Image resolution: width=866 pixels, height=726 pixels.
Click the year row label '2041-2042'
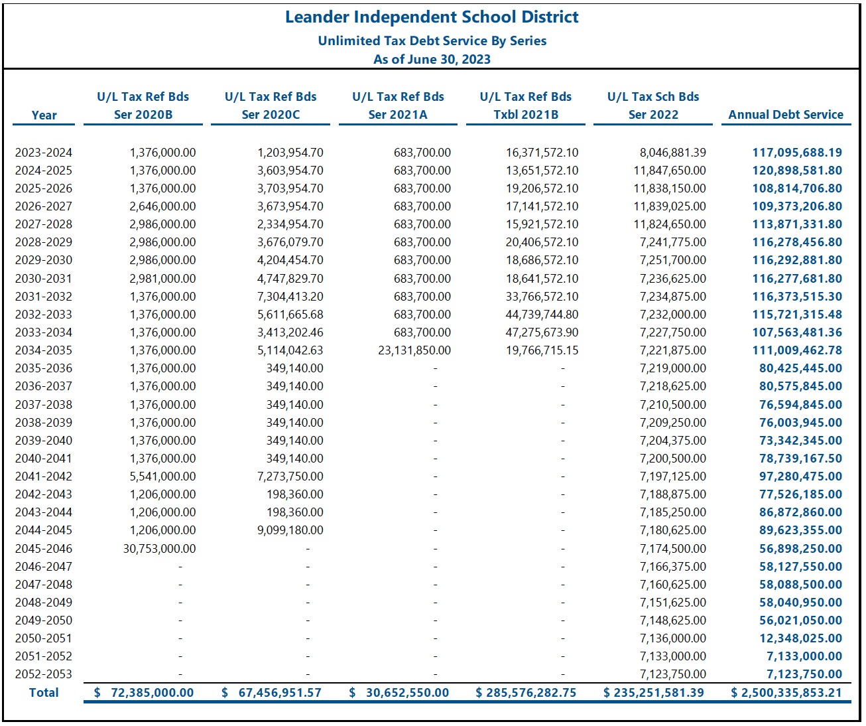[x=44, y=476]
